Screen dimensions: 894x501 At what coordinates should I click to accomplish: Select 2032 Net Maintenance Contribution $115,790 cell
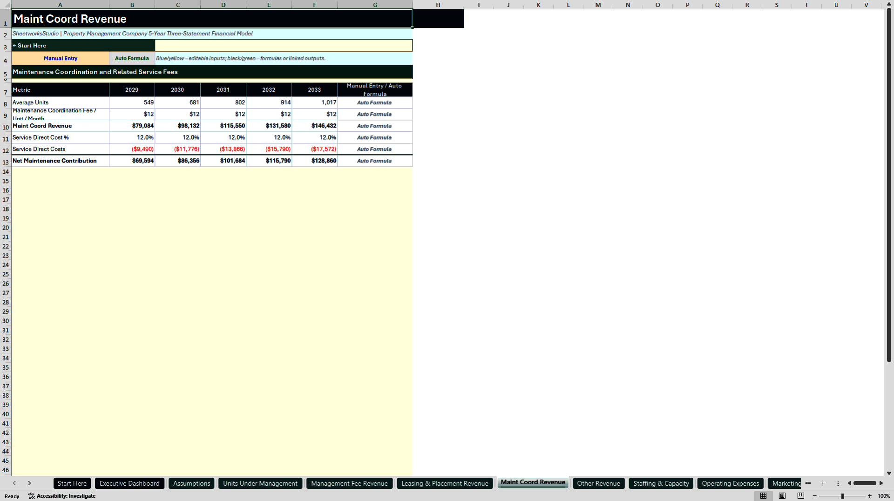coord(269,161)
